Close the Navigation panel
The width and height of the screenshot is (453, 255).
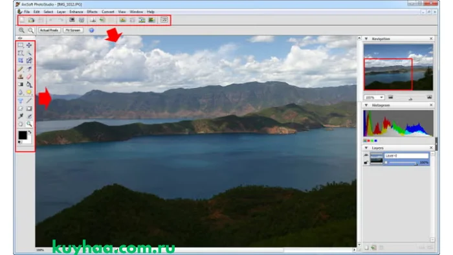(431, 38)
